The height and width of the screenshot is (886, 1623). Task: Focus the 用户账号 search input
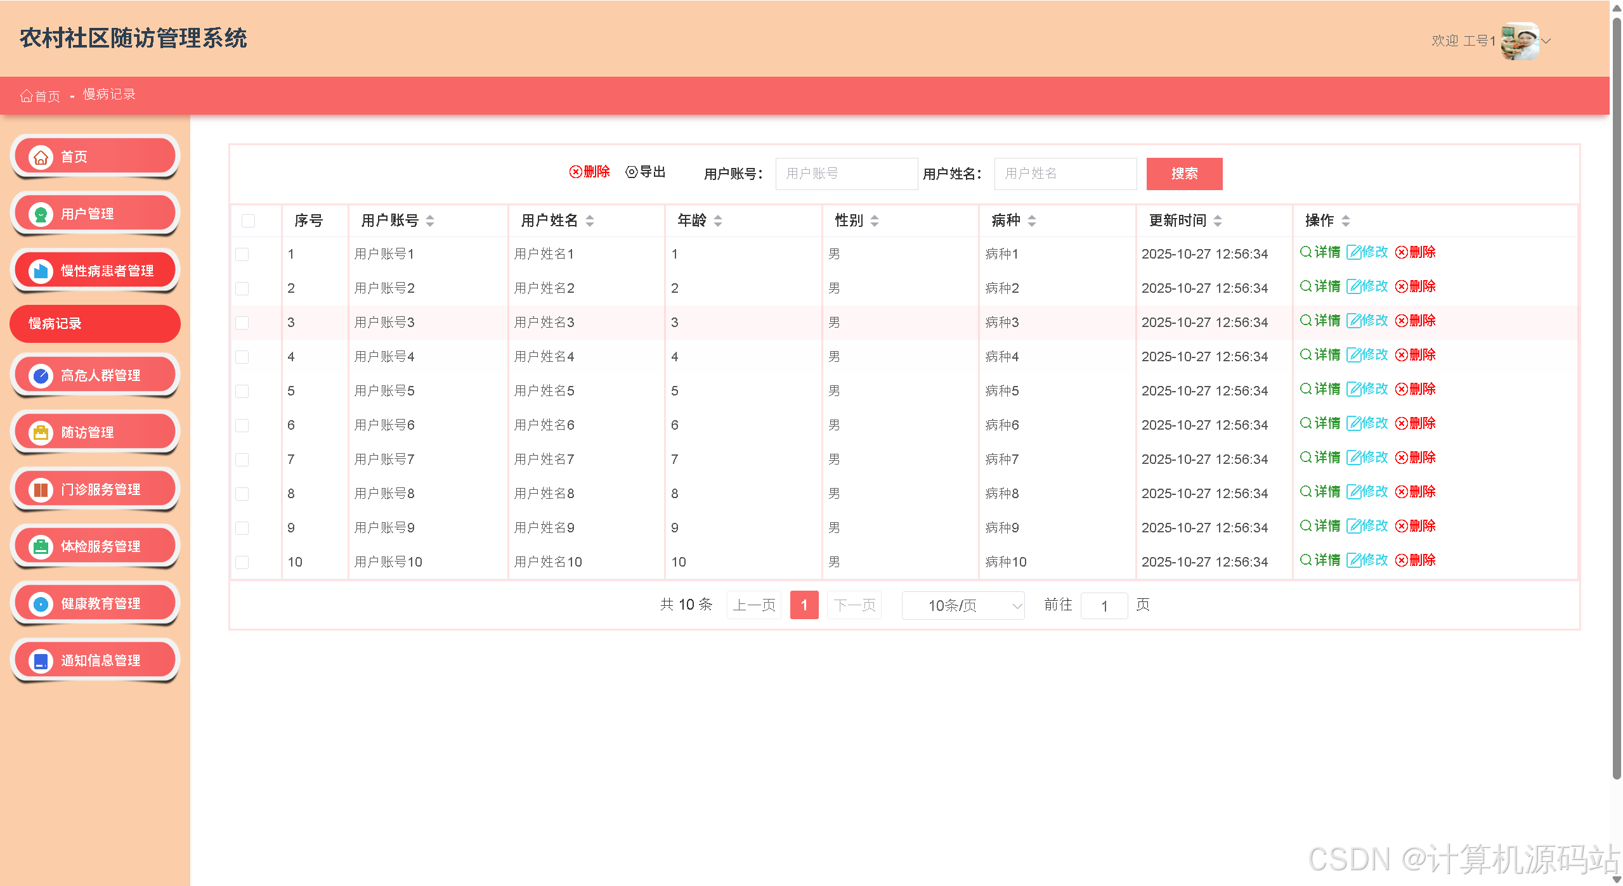[x=846, y=174]
